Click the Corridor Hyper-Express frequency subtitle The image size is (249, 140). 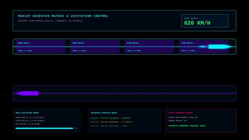click(x=50, y=21)
